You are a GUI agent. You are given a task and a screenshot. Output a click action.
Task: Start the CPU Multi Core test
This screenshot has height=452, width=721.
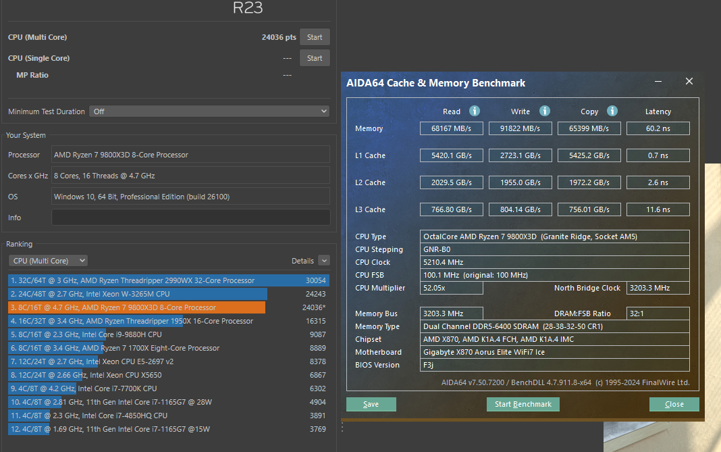pos(315,37)
